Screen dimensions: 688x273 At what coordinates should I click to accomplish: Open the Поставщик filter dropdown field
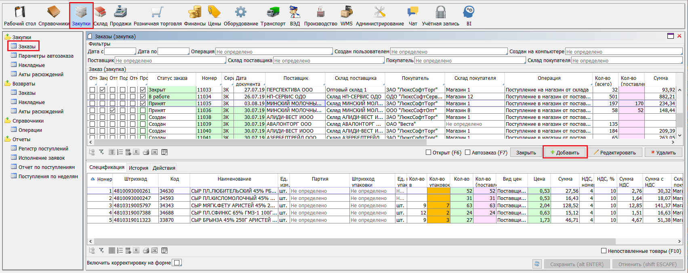point(170,60)
